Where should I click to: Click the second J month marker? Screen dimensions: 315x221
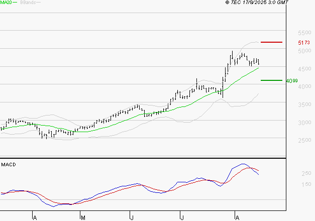point(182,218)
